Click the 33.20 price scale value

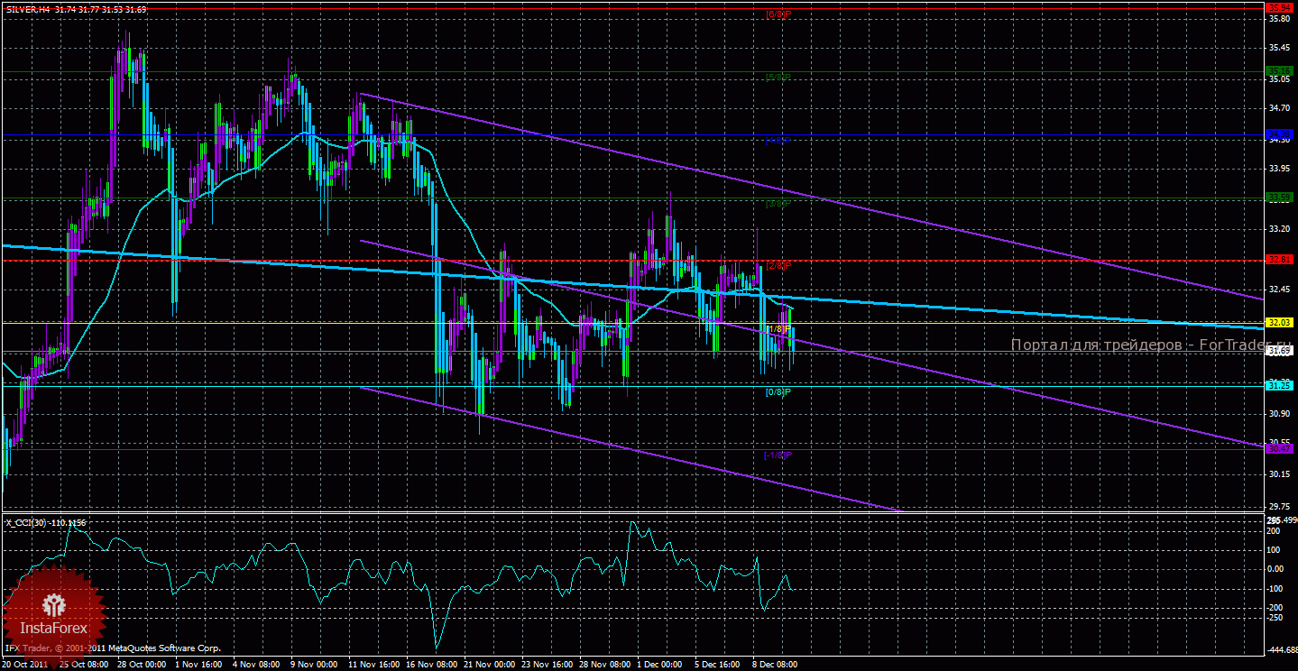(x=1279, y=229)
